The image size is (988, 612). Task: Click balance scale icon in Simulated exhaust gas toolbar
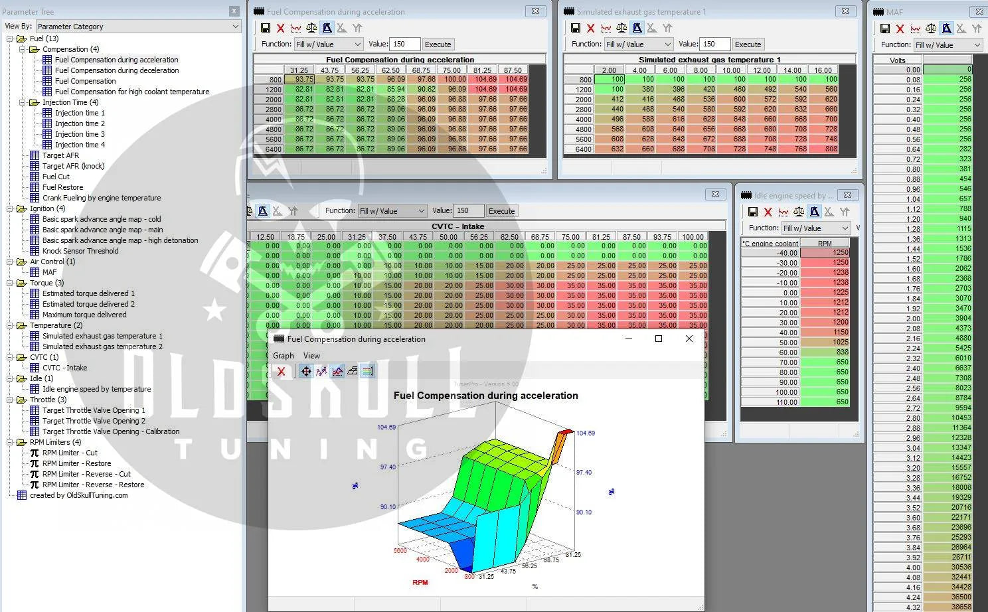tap(621, 28)
